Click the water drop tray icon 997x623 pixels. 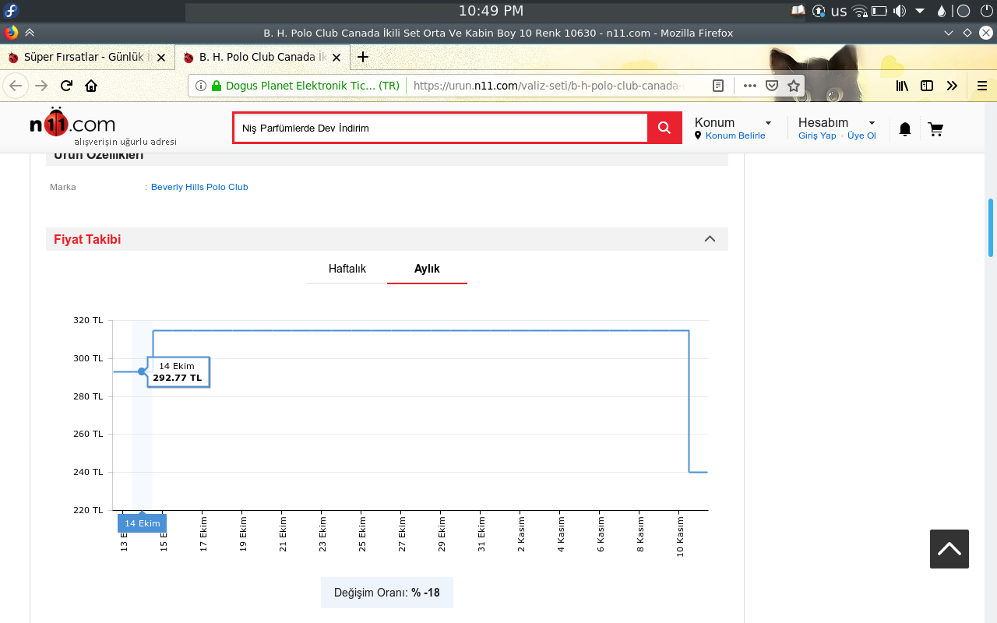pos(942,11)
